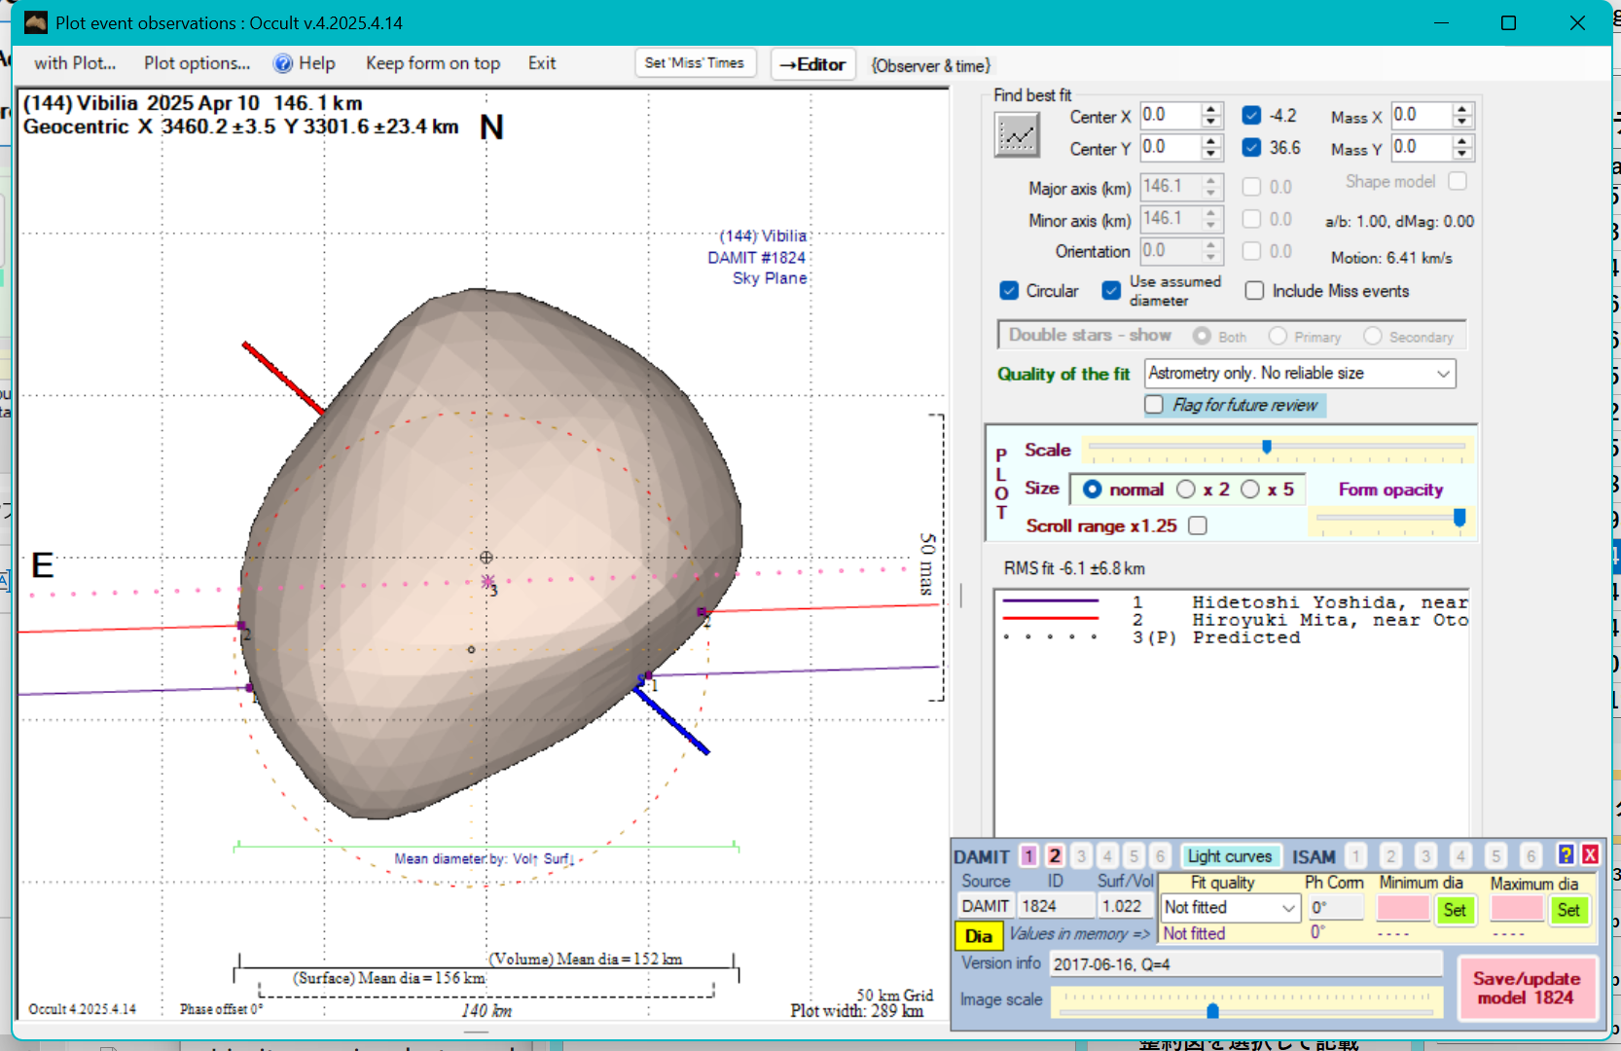Select DAMIT model number 2
Viewport: 1621px width, 1051px height.
[1055, 855]
